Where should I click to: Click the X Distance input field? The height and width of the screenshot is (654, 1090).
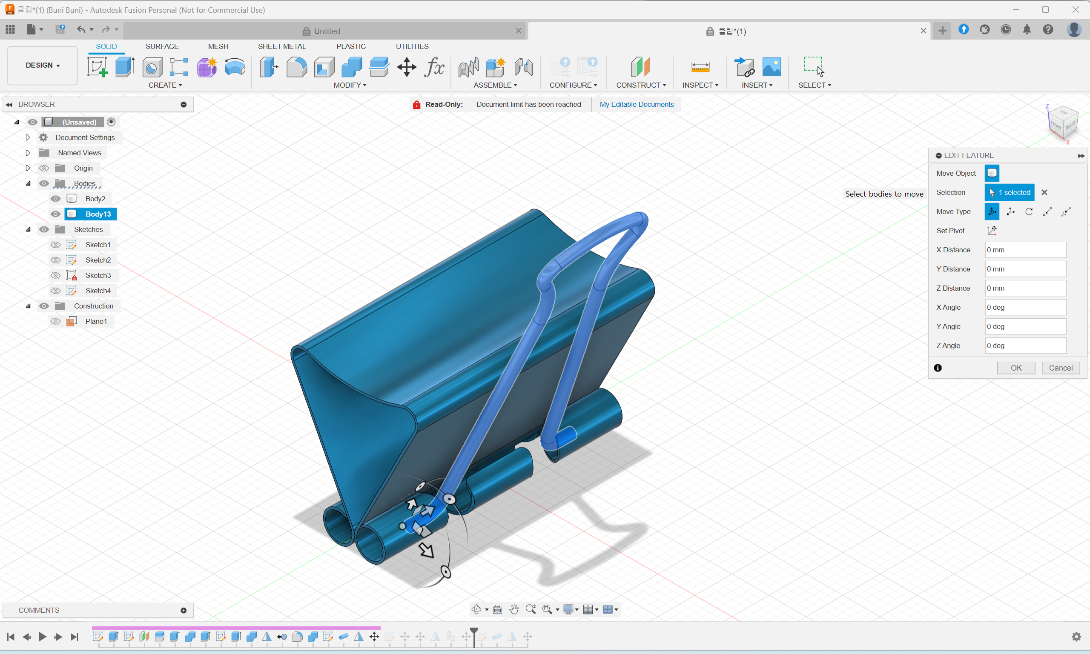point(1025,250)
